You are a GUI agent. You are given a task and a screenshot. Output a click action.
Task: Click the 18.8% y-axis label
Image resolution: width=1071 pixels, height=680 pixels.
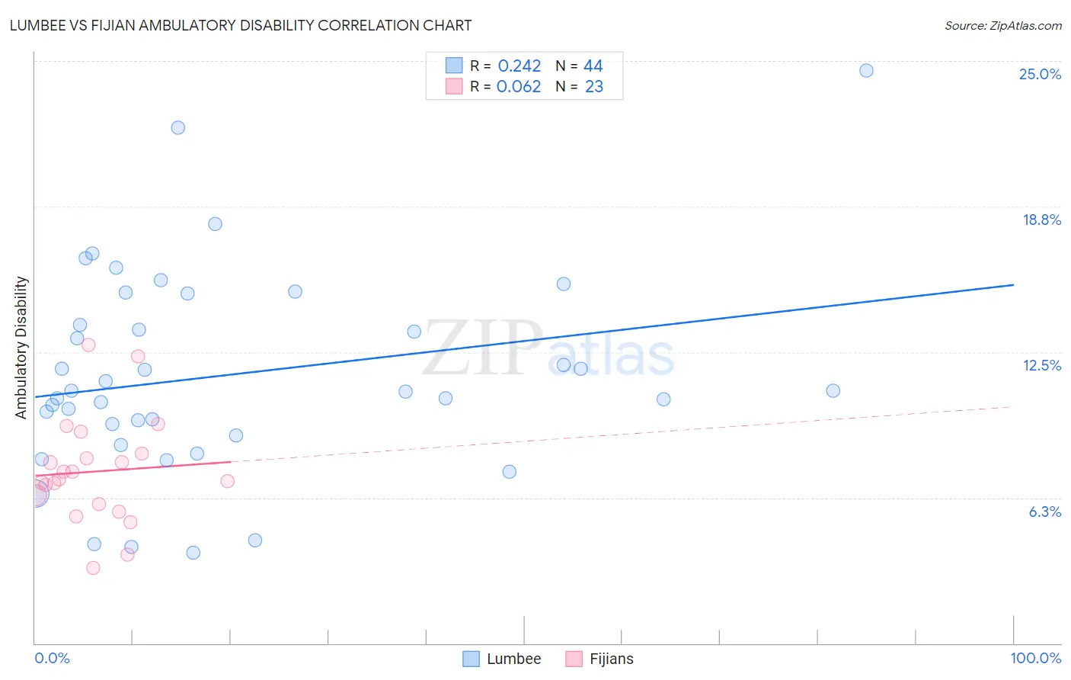[1041, 220]
